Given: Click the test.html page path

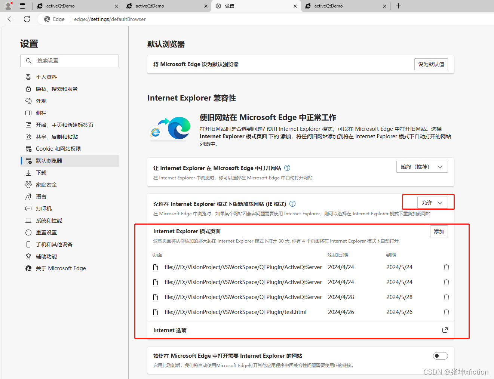Looking at the screenshot, I should tap(236, 312).
